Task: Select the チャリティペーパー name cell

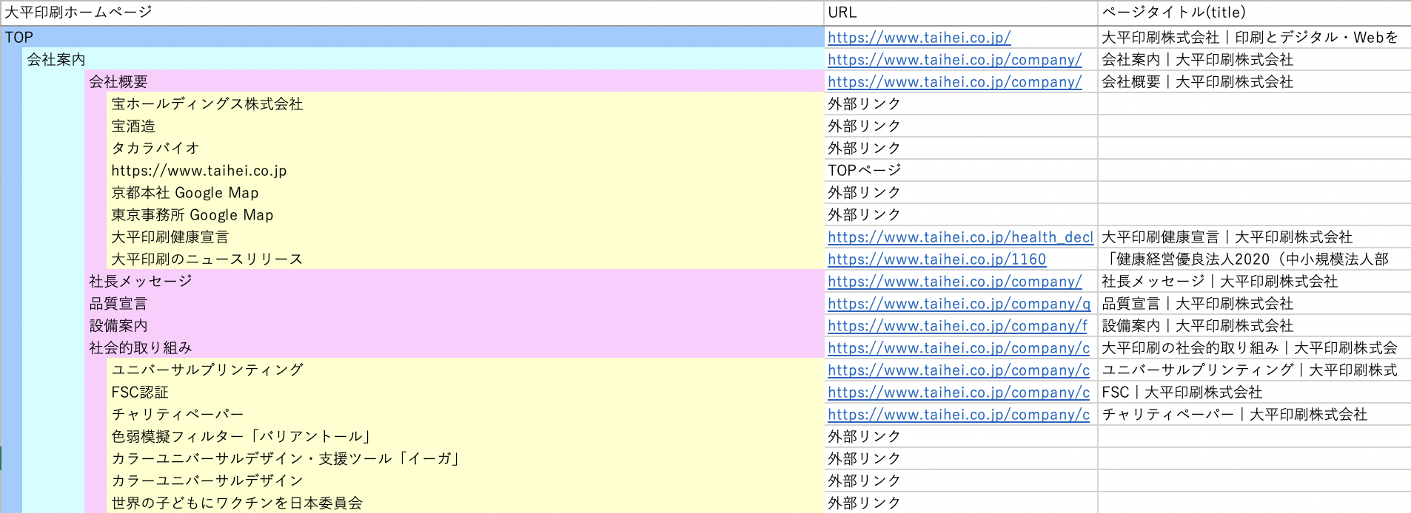Action: 466,414
